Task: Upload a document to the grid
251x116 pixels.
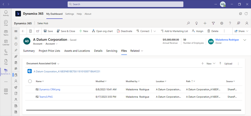Action: click(x=226, y=64)
